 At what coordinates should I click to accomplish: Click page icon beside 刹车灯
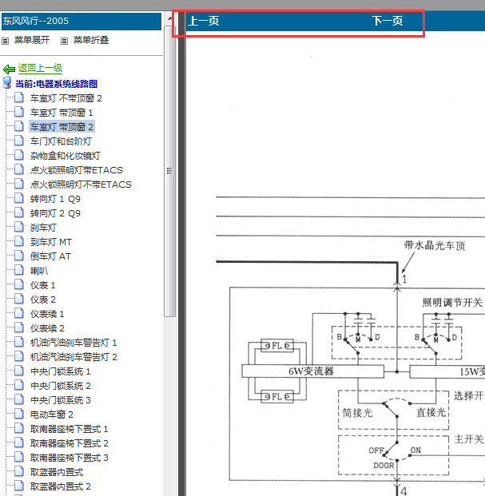click(19, 227)
